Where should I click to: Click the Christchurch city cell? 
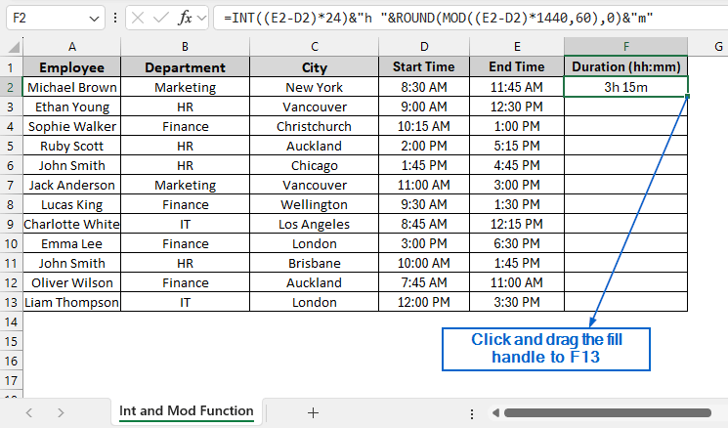coord(315,126)
